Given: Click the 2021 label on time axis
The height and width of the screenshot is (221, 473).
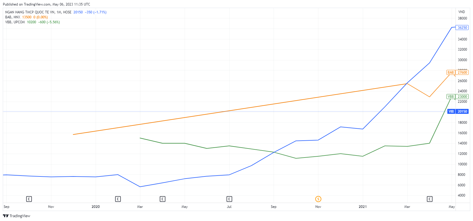Looking at the screenshot, I should point(362,207).
